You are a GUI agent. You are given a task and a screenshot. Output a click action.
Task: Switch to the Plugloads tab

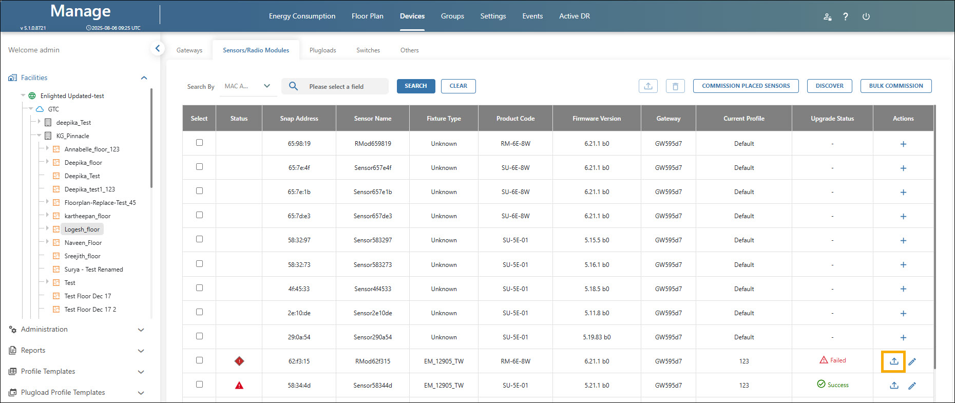(323, 50)
